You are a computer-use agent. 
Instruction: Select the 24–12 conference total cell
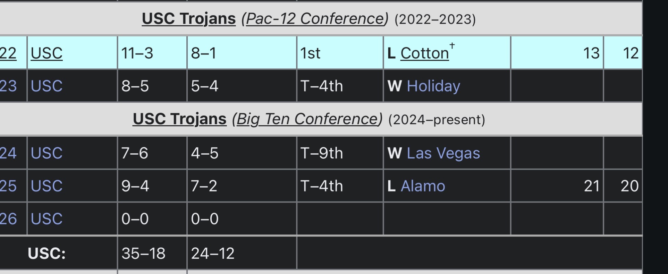click(242, 253)
